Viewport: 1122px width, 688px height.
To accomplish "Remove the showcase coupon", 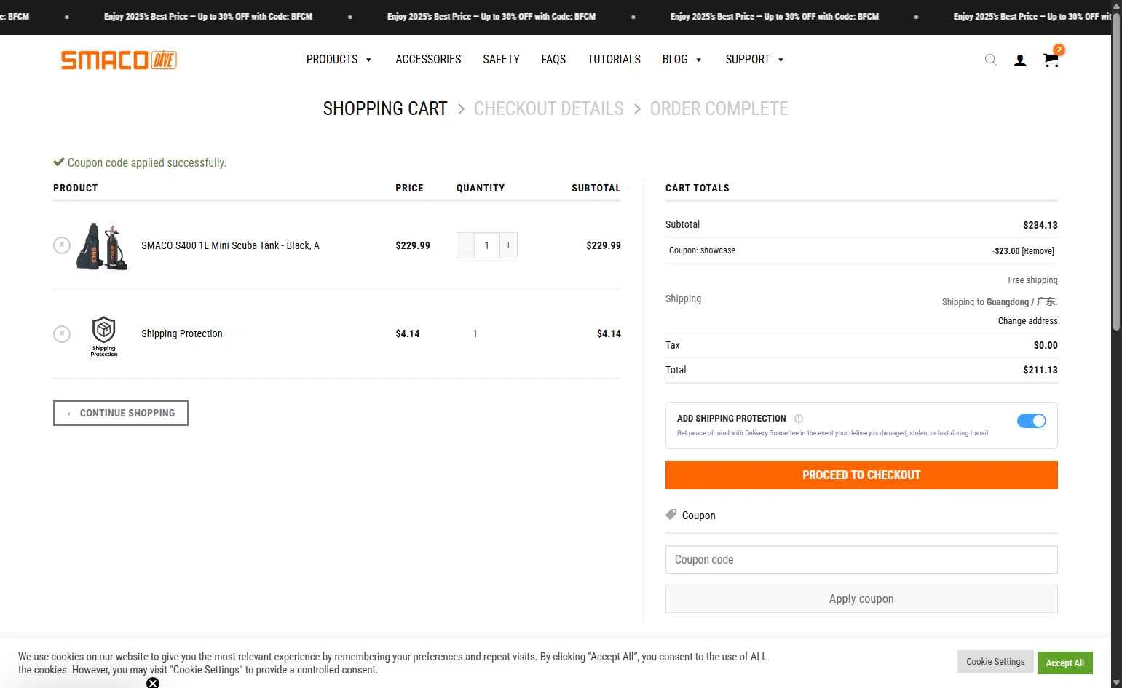I will [x=1038, y=251].
